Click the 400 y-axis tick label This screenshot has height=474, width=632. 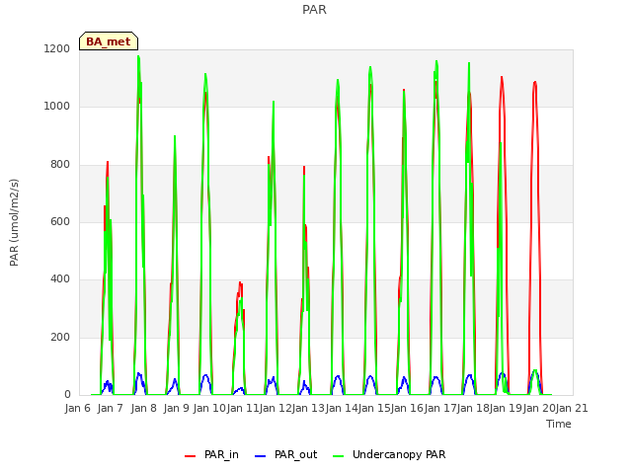tap(60, 278)
